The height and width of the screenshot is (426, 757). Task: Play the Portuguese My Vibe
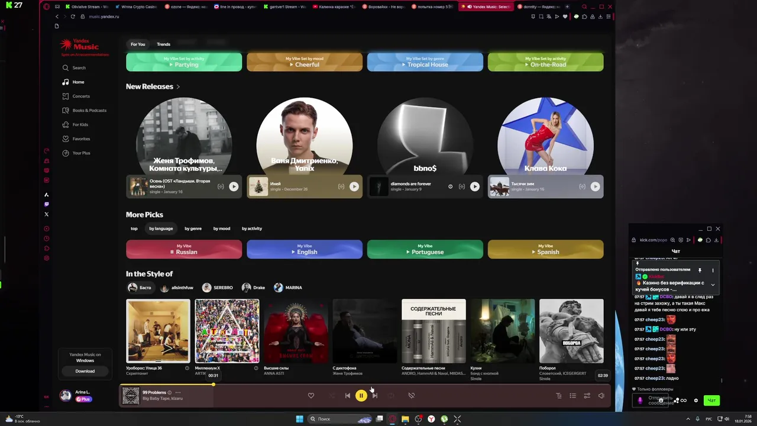425,249
